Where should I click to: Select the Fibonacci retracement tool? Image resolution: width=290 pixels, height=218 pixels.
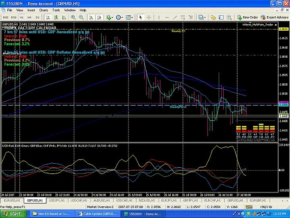click(183, 17)
